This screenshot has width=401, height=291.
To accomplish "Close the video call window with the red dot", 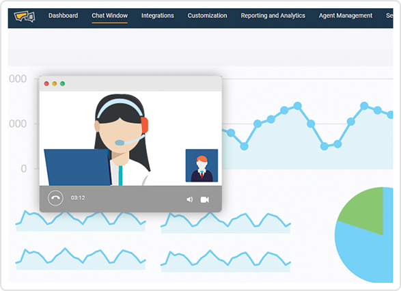I will [46, 83].
